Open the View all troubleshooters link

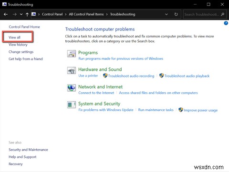[14, 38]
